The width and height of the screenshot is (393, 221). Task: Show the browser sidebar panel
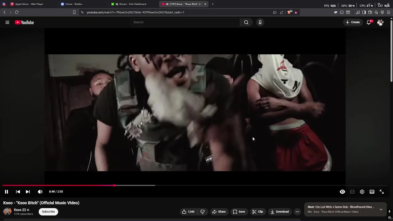click(364, 12)
